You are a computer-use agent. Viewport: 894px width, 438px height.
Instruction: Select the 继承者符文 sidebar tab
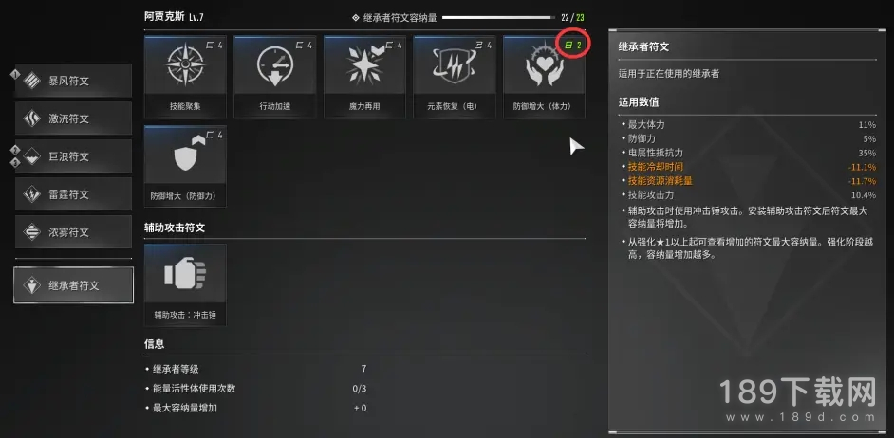(x=73, y=285)
